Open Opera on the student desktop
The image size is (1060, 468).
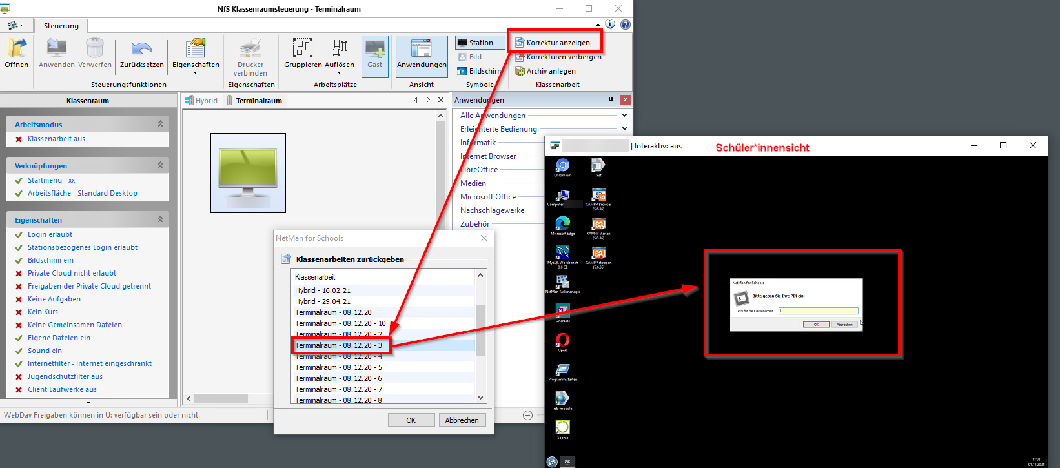pos(562,342)
